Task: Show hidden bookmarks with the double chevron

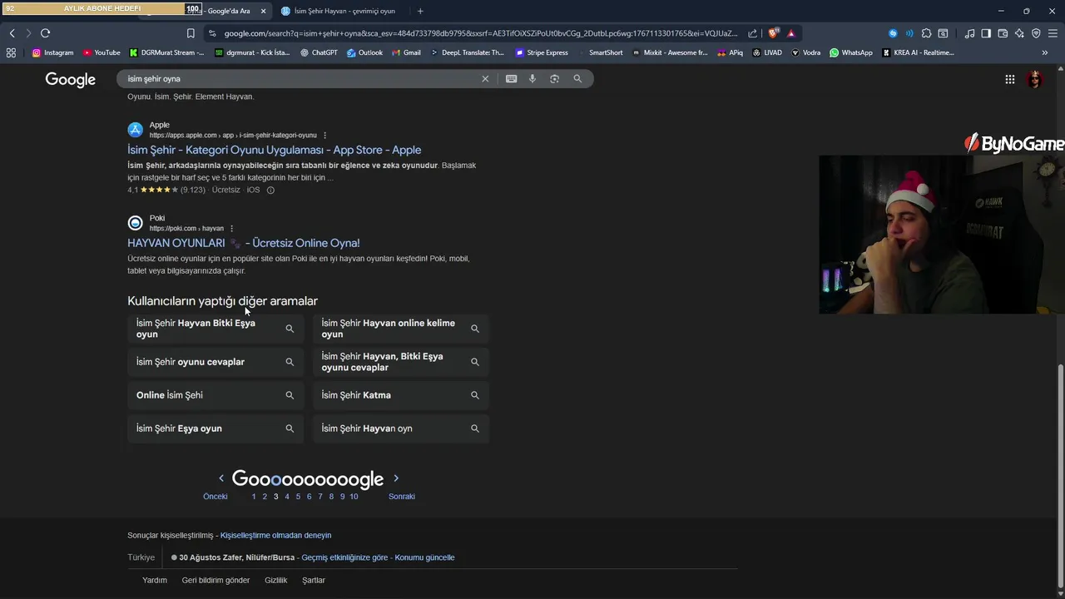Action: pyautogui.click(x=1045, y=52)
